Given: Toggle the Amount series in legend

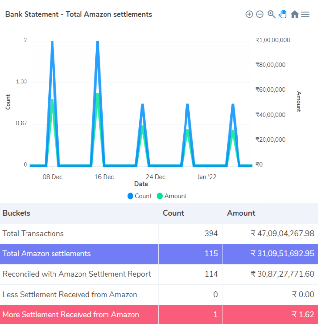Looking at the screenshot, I should 171,196.
